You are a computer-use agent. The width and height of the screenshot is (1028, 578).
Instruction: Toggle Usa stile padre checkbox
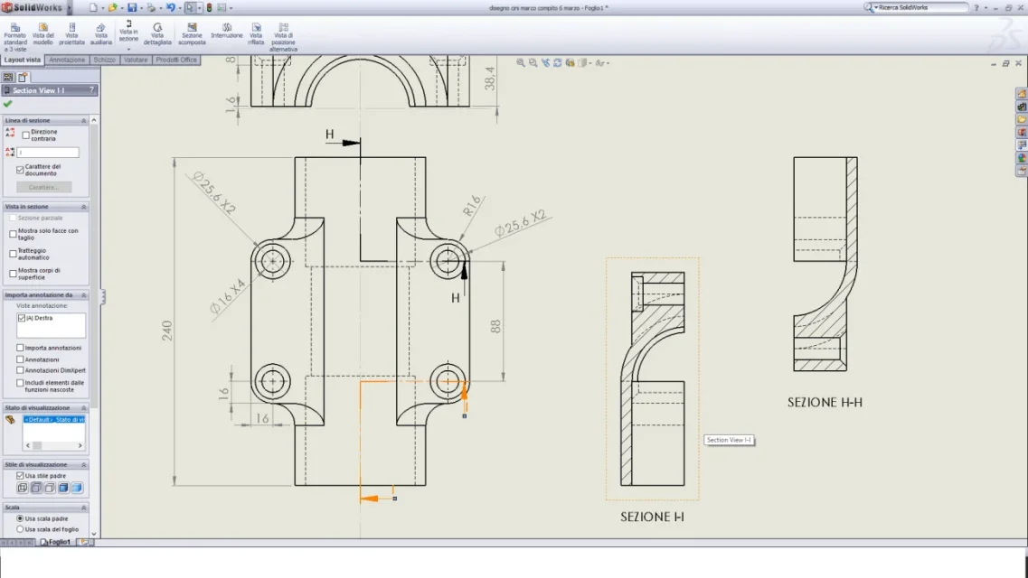[20, 475]
